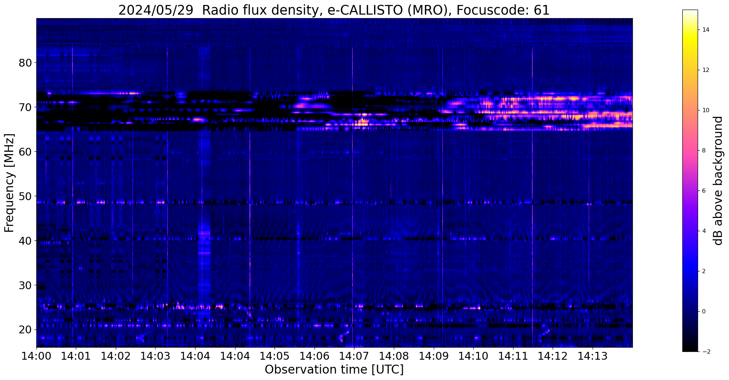
Task: Click the plot title mentioning e-CALLISTO (MRO)
Action: [x=334, y=10]
